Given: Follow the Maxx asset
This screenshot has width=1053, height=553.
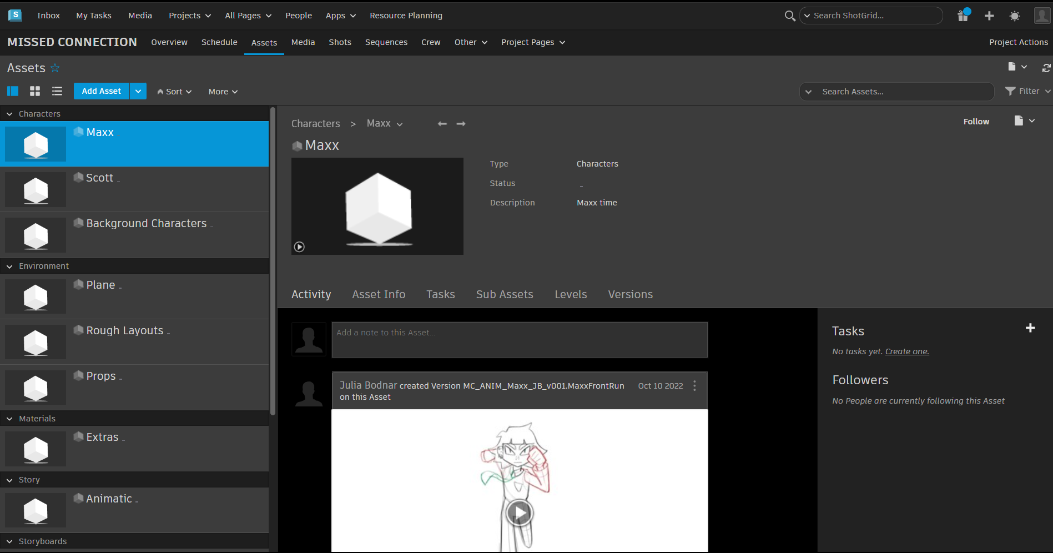Looking at the screenshot, I should point(976,122).
